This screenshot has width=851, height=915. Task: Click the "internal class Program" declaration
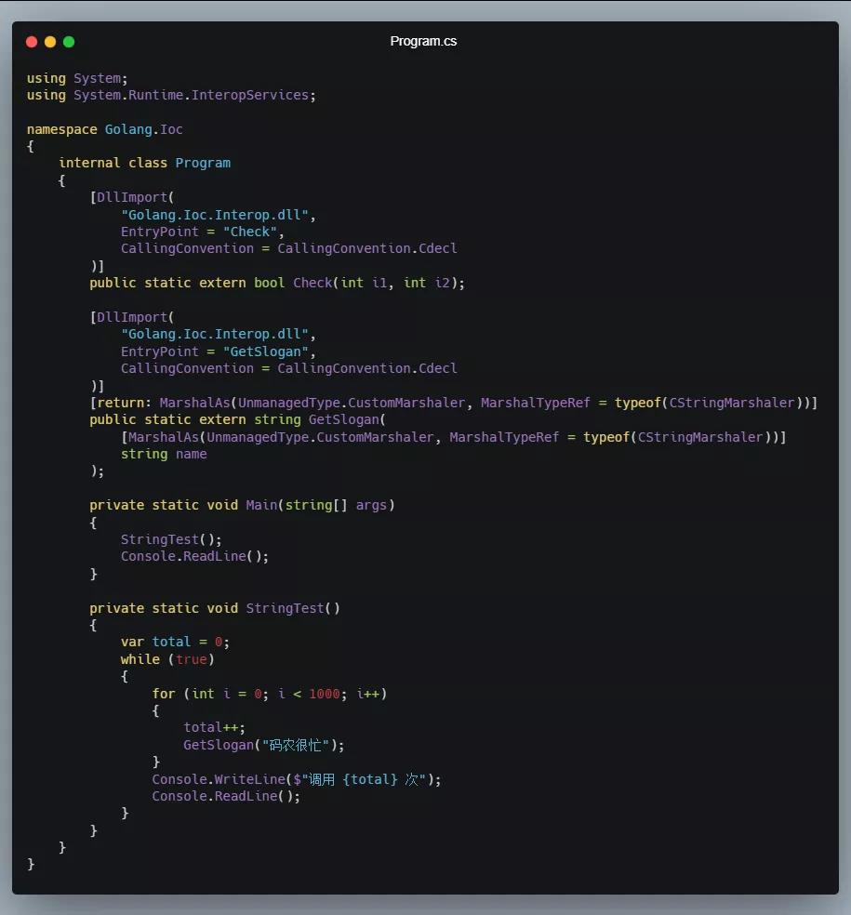coord(145,163)
